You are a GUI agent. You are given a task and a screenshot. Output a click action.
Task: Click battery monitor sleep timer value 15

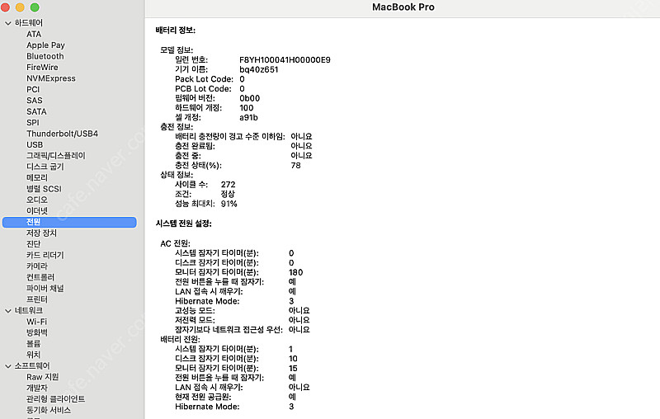coord(293,368)
